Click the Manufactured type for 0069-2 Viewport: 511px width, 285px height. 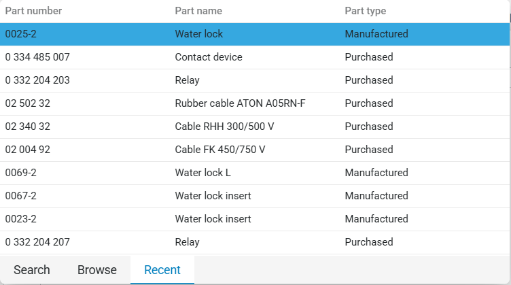pyautogui.click(x=376, y=173)
